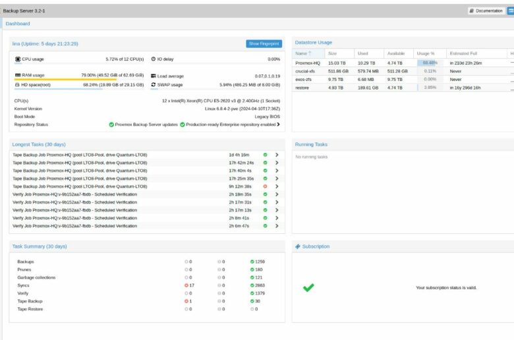Click the SWAP usage refresh icon
The width and height of the screenshot is (514, 340).
153,84
